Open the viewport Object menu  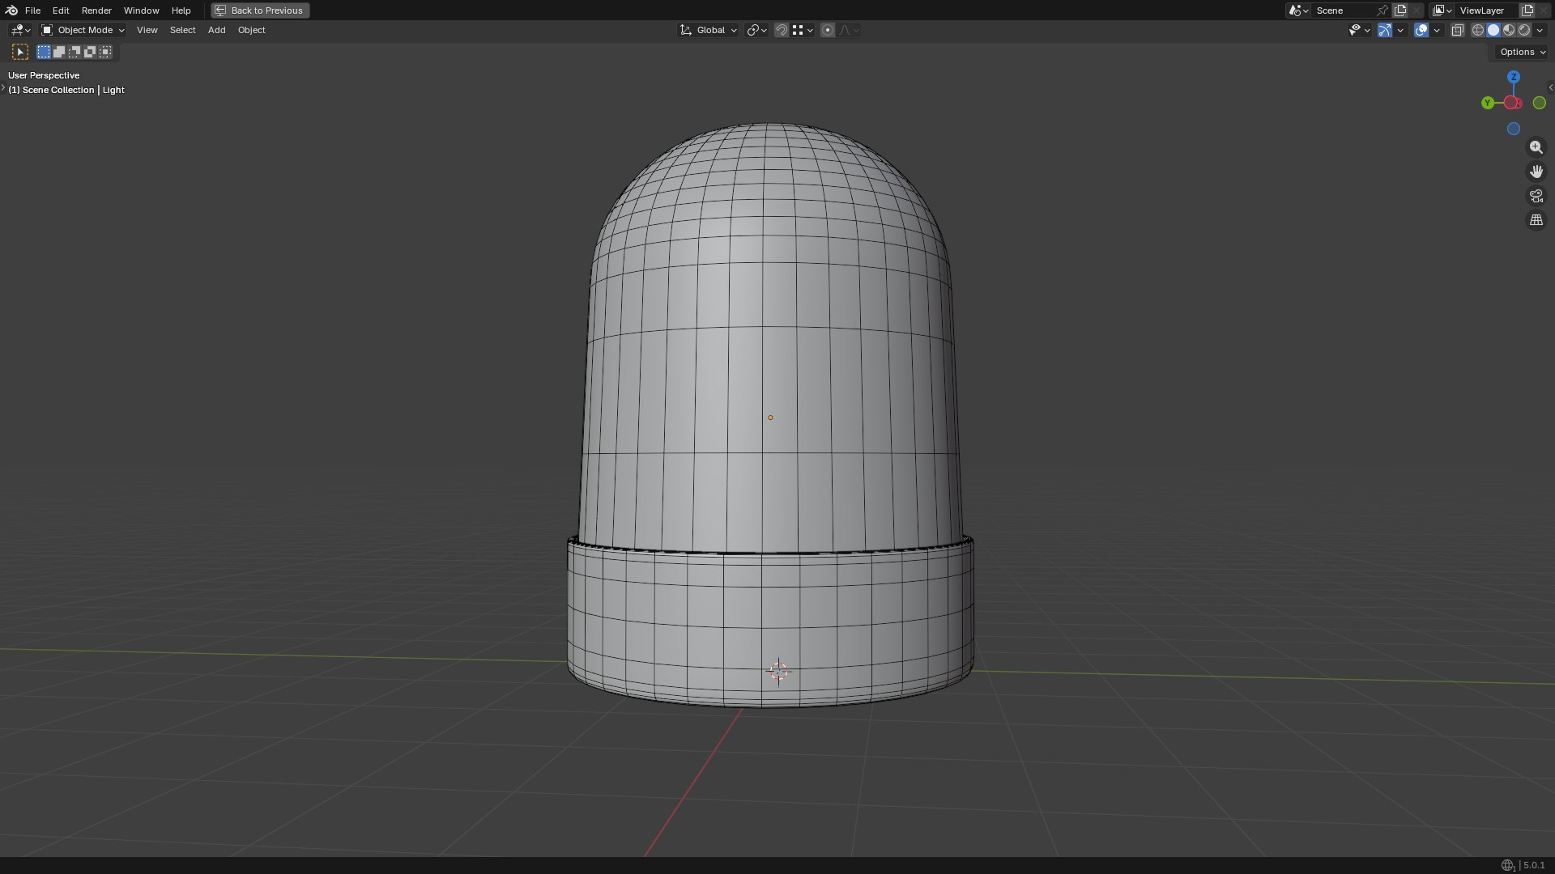251,30
